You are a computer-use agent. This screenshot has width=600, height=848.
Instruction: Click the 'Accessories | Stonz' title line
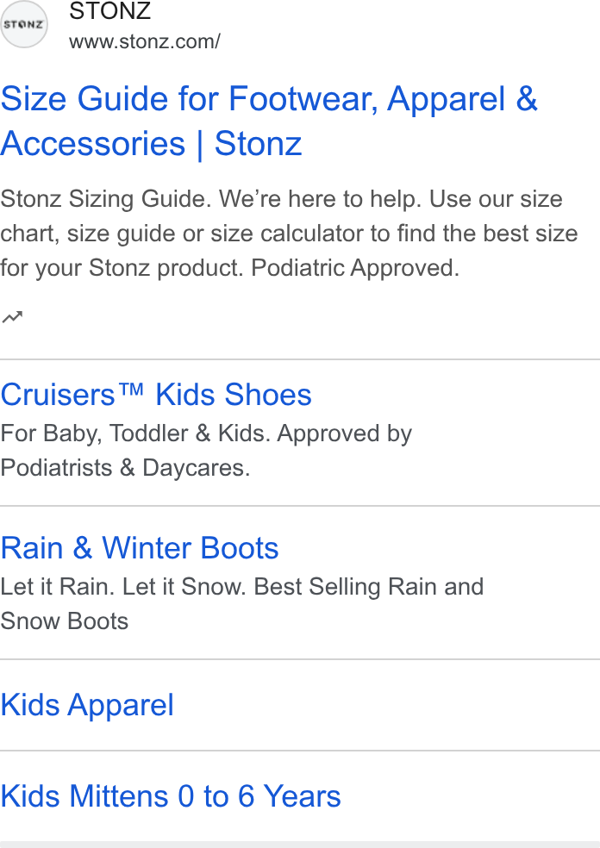pos(151,144)
